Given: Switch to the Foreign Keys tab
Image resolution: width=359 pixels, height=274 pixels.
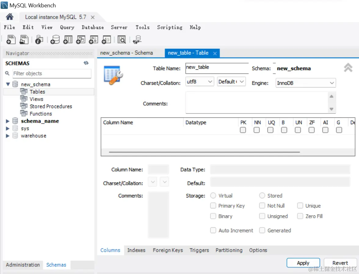Looking at the screenshot, I should pyautogui.click(x=168, y=250).
